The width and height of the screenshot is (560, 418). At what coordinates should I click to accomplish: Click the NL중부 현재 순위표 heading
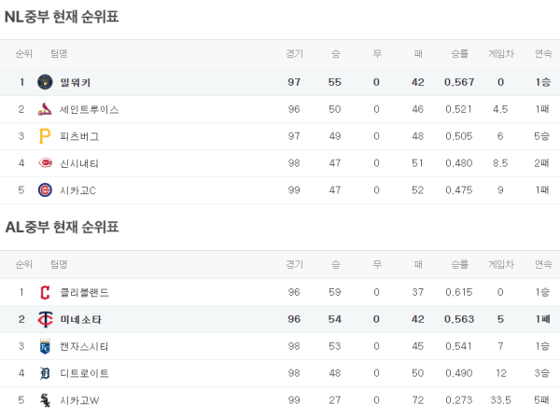click(x=62, y=17)
